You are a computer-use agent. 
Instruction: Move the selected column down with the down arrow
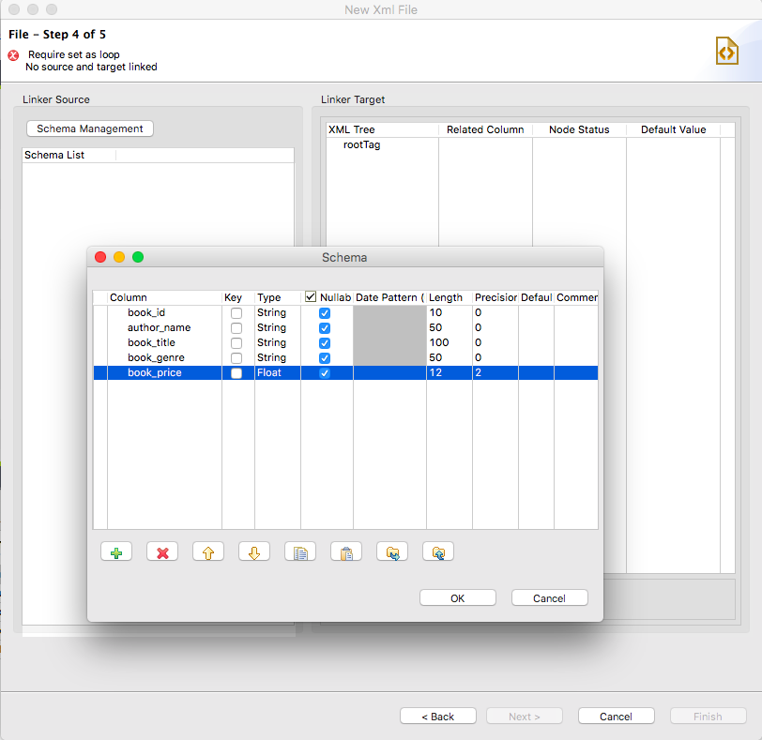point(253,551)
